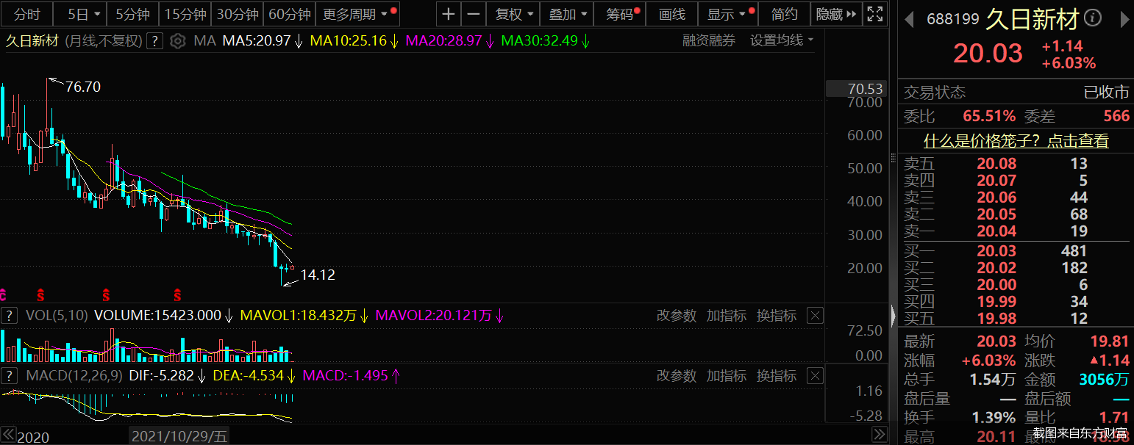Switch to the 分时 tab

[26, 13]
